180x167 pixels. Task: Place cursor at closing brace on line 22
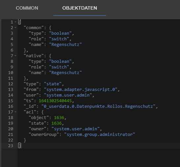click(x=25, y=140)
